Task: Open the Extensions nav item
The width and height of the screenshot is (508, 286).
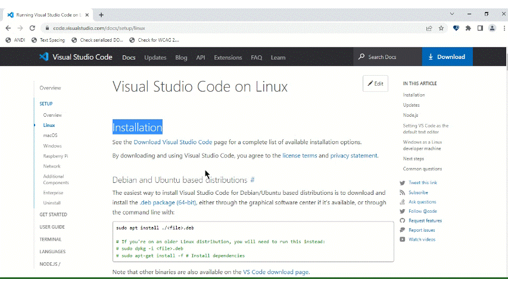Action: coord(227,57)
